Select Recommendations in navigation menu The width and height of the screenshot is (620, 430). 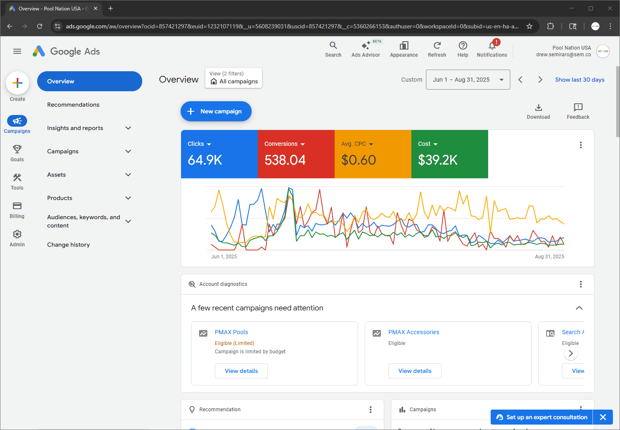click(x=73, y=105)
